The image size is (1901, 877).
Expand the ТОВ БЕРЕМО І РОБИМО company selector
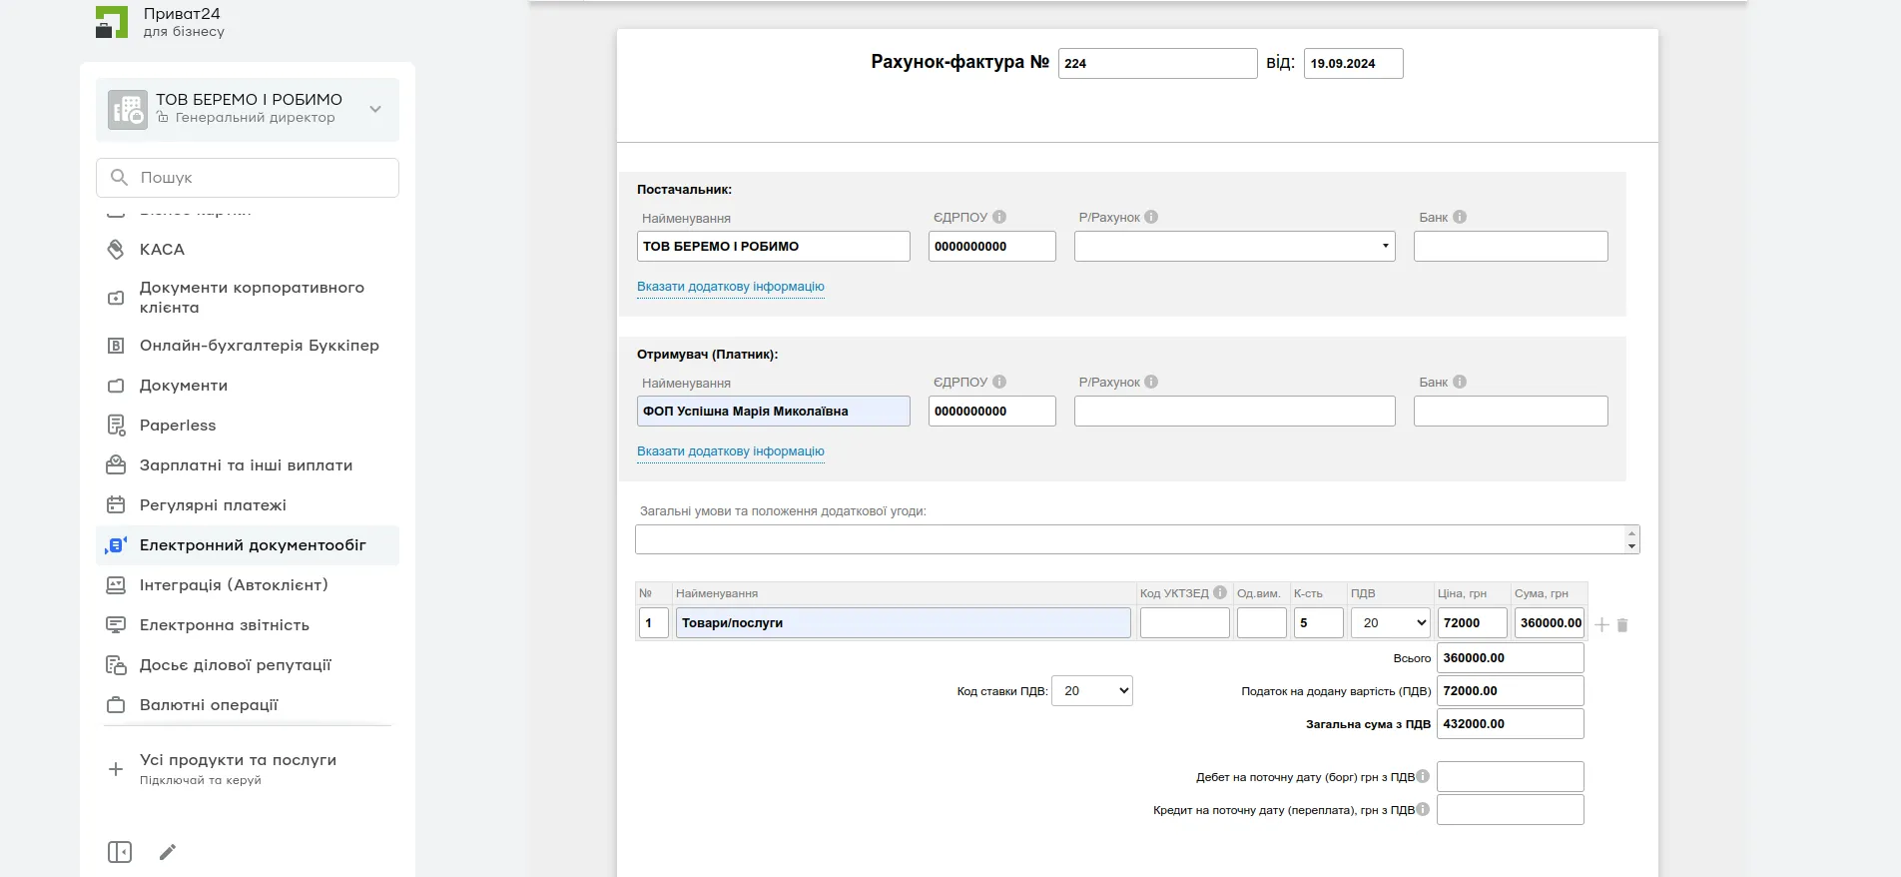(375, 109)
